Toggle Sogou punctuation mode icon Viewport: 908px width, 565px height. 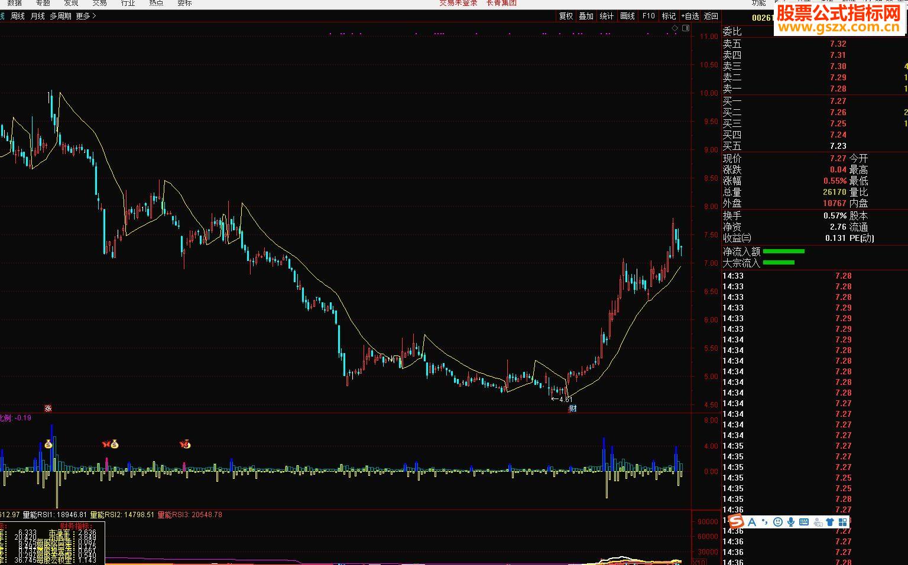click(765, 522)
